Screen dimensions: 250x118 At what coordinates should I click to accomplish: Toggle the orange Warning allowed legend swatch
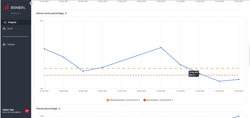tap(108, 100)
